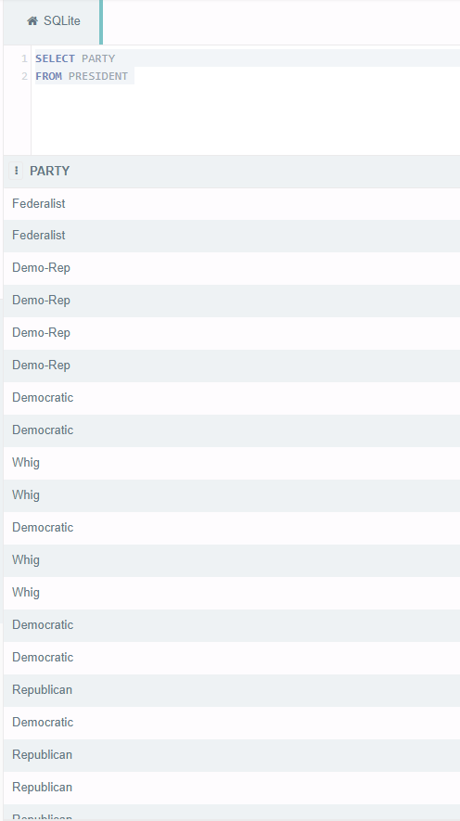Select the second Federalist result row
Viewport: 460px width, 821px height.
[232, 236]
